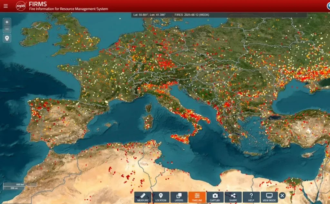Click the FIRMS title in the header
The image size is (330, 204).
[38, 4]
